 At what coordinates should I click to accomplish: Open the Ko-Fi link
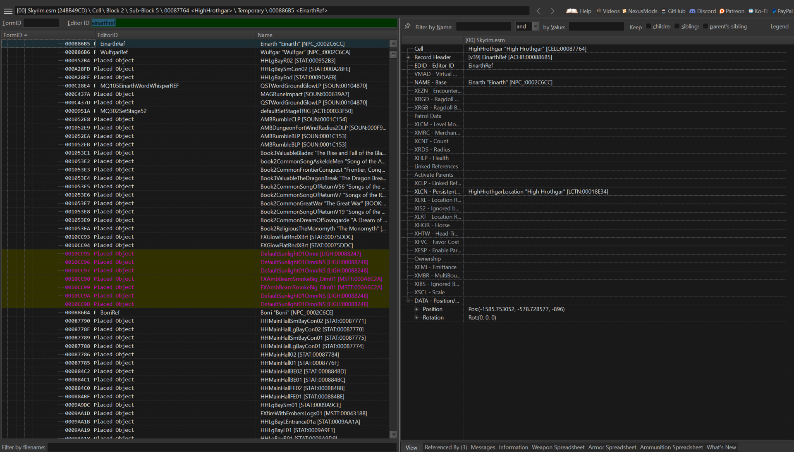click(758, 11)
